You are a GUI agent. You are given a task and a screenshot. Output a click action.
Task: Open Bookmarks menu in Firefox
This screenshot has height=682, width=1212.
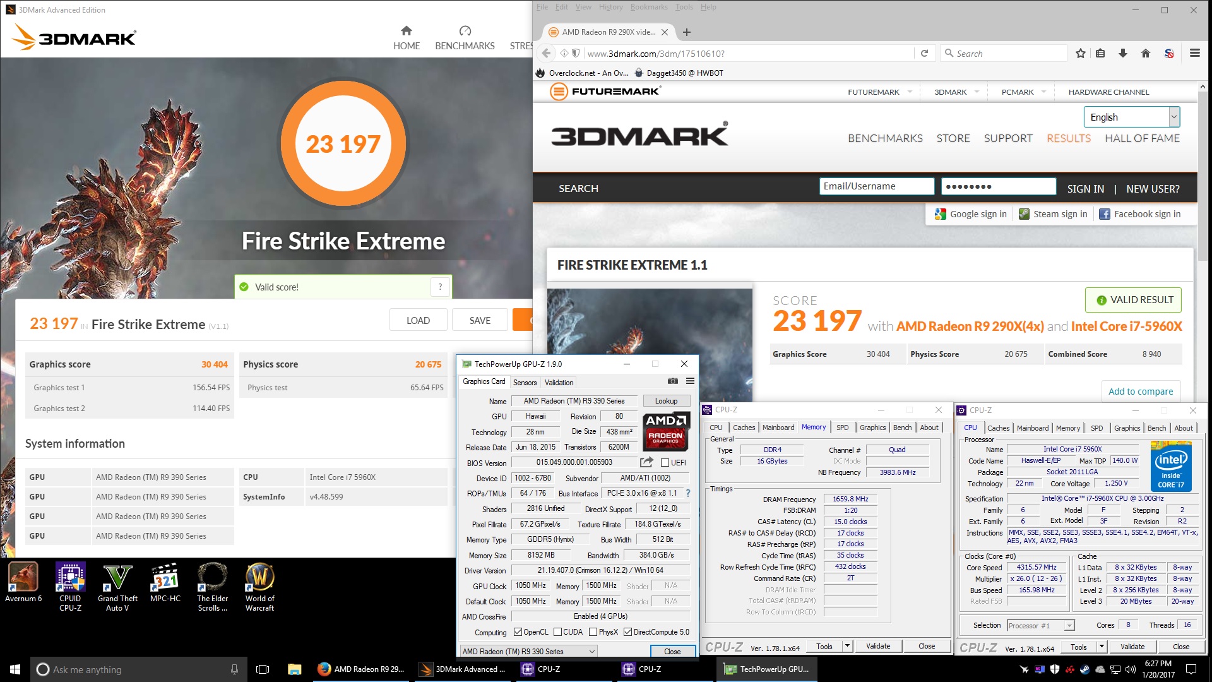(649, 7)
